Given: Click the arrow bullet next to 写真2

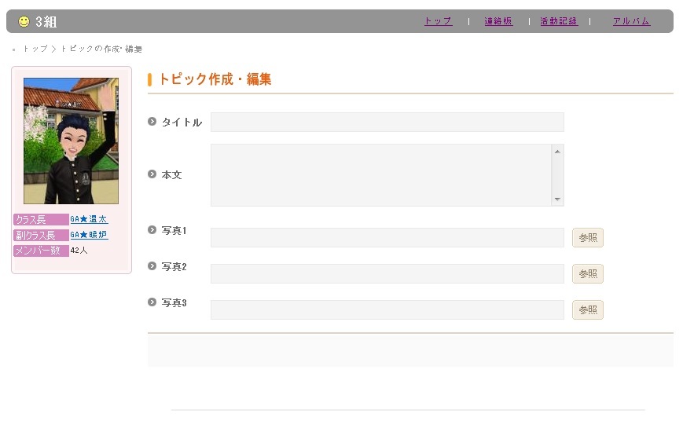Looking at the screenshot, I should click(152, 265).
